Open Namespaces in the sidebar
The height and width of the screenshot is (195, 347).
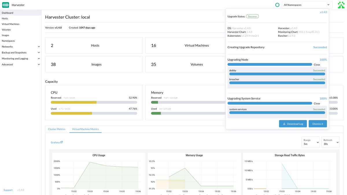21,41
